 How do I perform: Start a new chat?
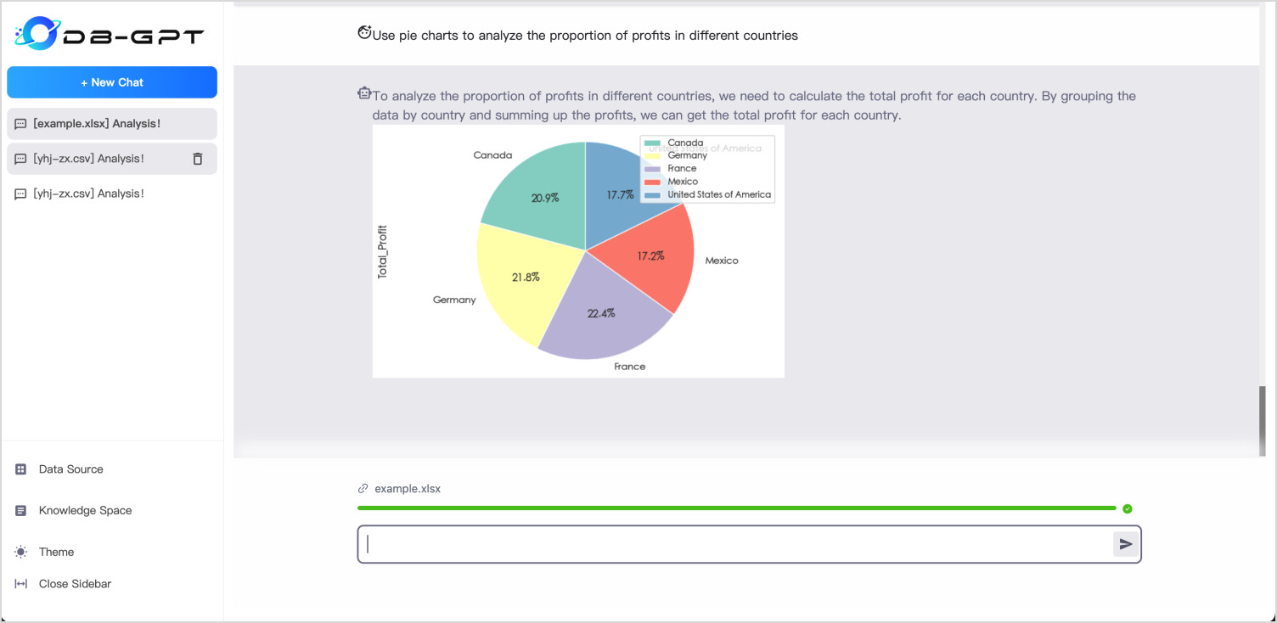tap(112, 82)
